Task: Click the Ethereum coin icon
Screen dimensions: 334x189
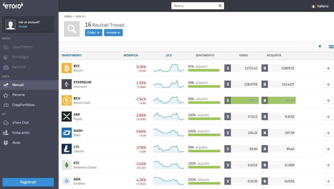Action: pos(67,84)
